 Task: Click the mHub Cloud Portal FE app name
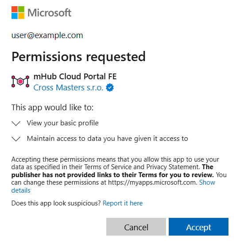[x=75, y=77]
